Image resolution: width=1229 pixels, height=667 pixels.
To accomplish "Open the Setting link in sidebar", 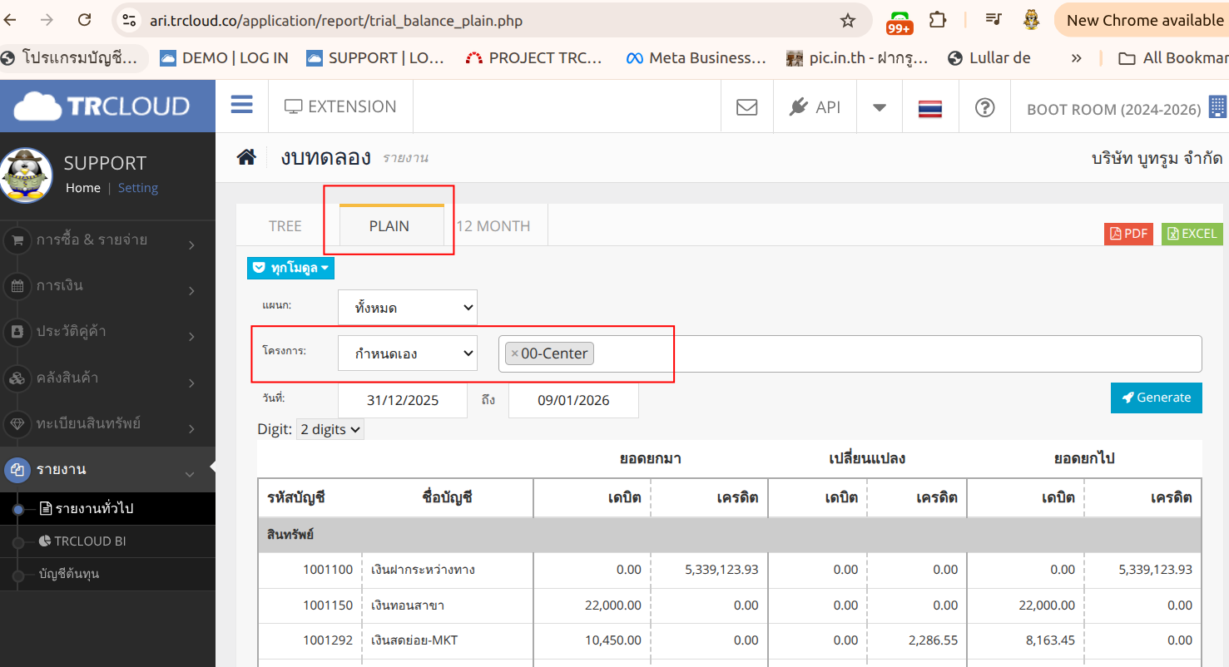I will [x=137, y=188].
